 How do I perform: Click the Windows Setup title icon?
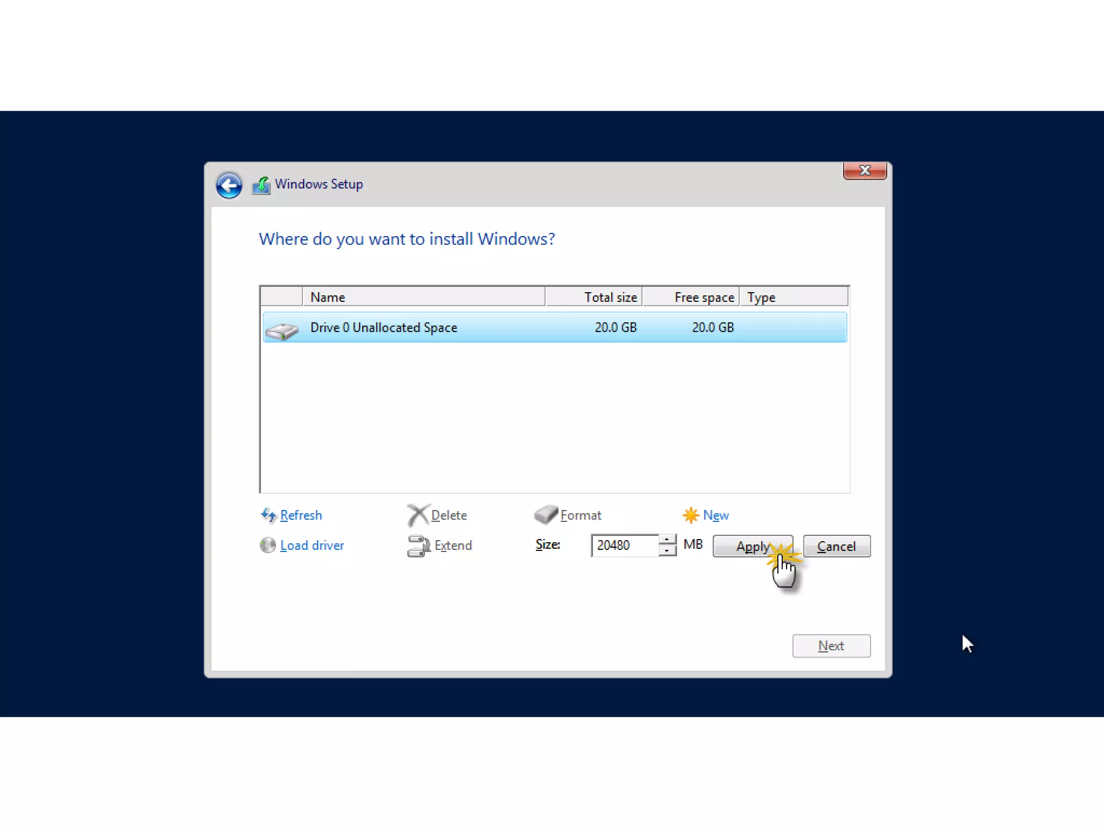(x=261, y=185)
